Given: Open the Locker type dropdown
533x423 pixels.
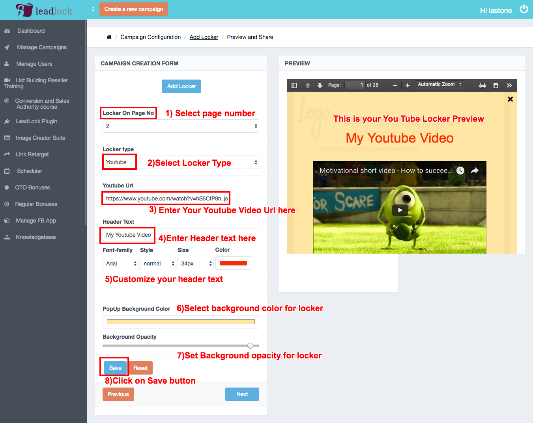Looking at the screenshot, I should [181, 162].
